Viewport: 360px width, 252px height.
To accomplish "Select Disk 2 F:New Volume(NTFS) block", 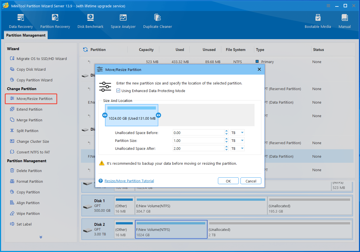I will (x=171, y=229).
